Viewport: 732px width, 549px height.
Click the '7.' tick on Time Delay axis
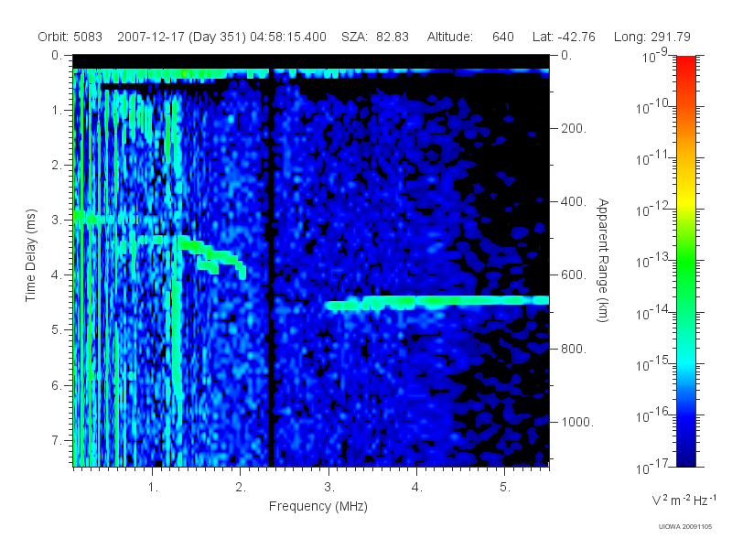[x=57, y=440]
